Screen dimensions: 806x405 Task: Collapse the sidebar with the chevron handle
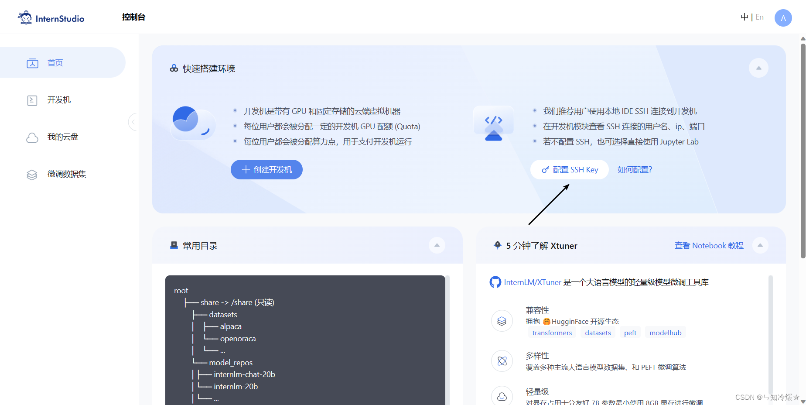click(133, 122)
